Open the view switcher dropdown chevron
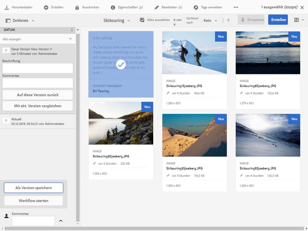This screenshot has height=231, width=308. click(x=303, y=20)
